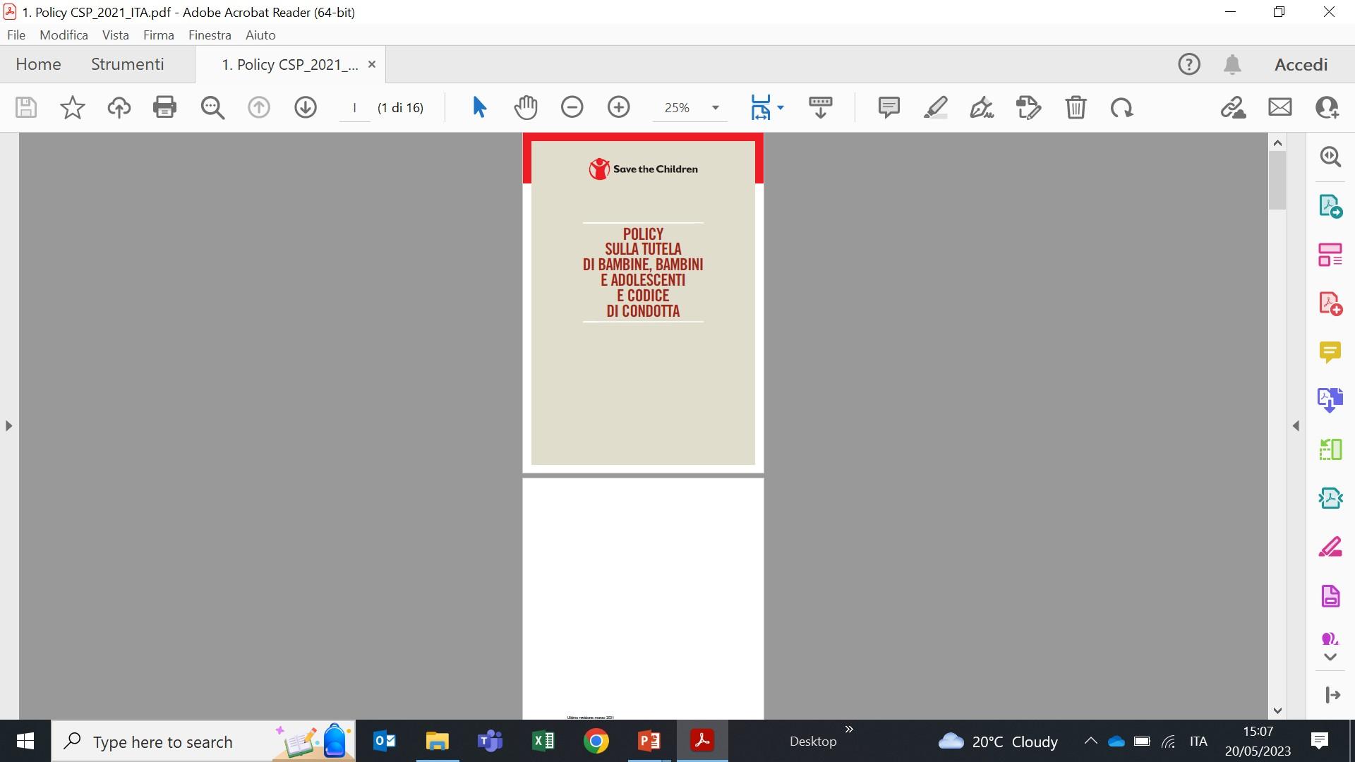Screen dimensions: 1355x762
Task: Click the share with others person icon
Action: pyautogui.click(x=1327, y=107)
